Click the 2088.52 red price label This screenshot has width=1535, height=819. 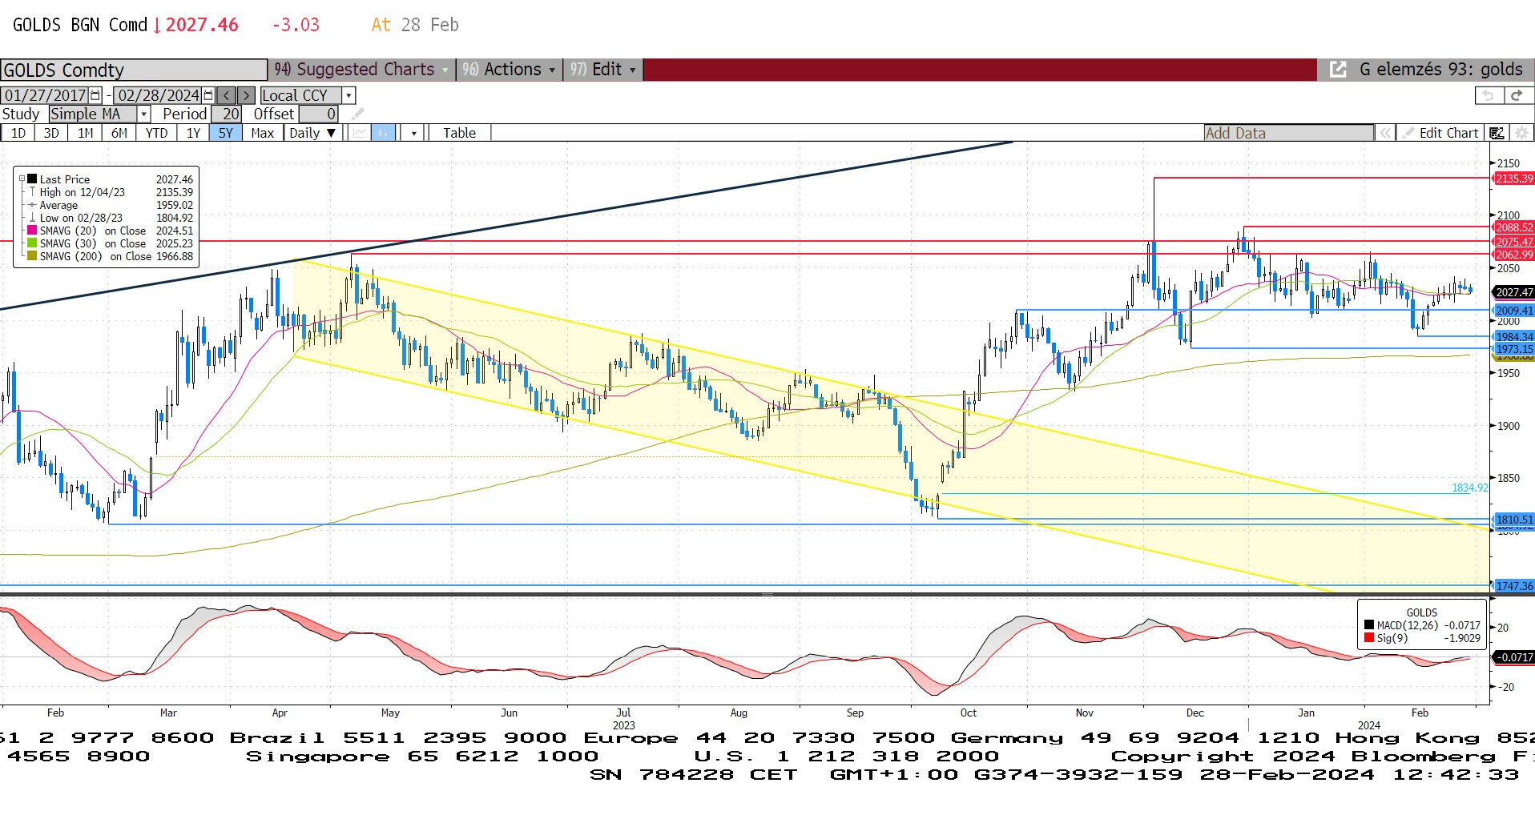point(1513,227)
